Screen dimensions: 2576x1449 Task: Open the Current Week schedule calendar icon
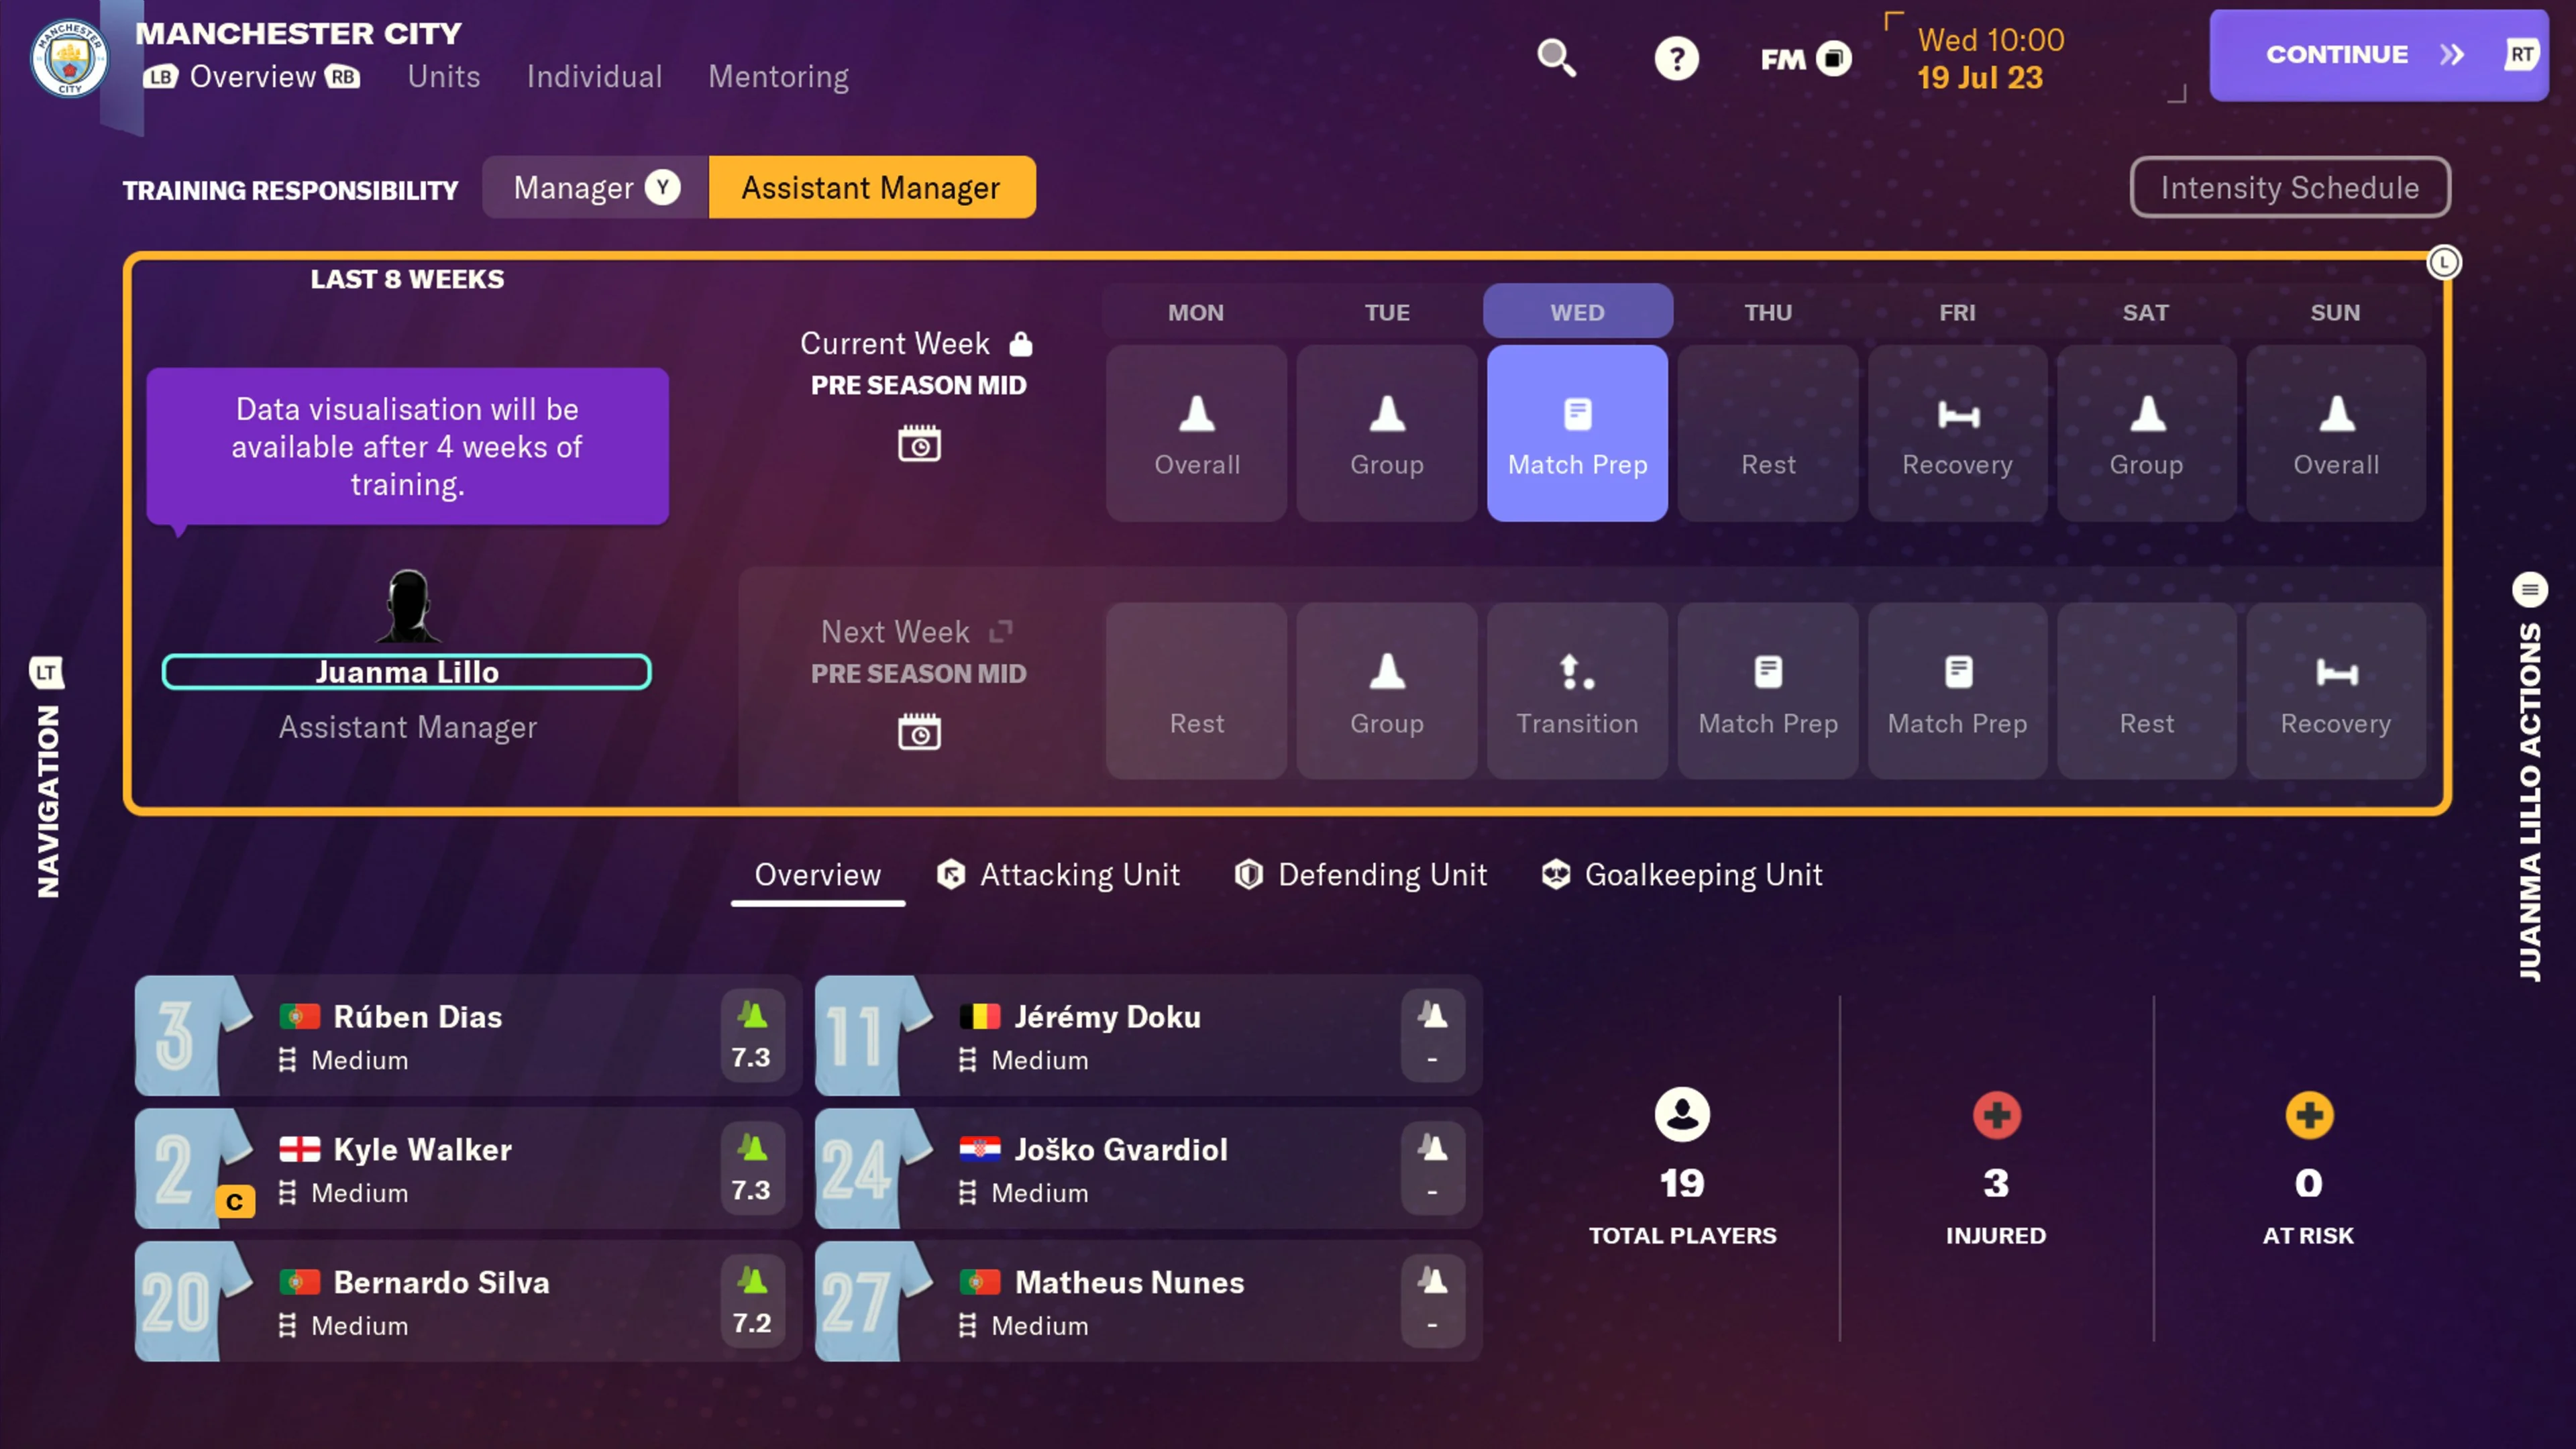(919, 443)
